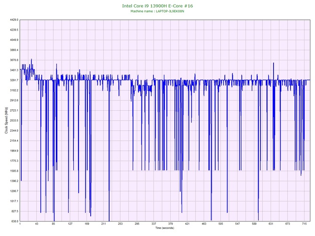Click the 1396.2 y-axis value
Screen dimensions: 315x236
coord(14,181)
